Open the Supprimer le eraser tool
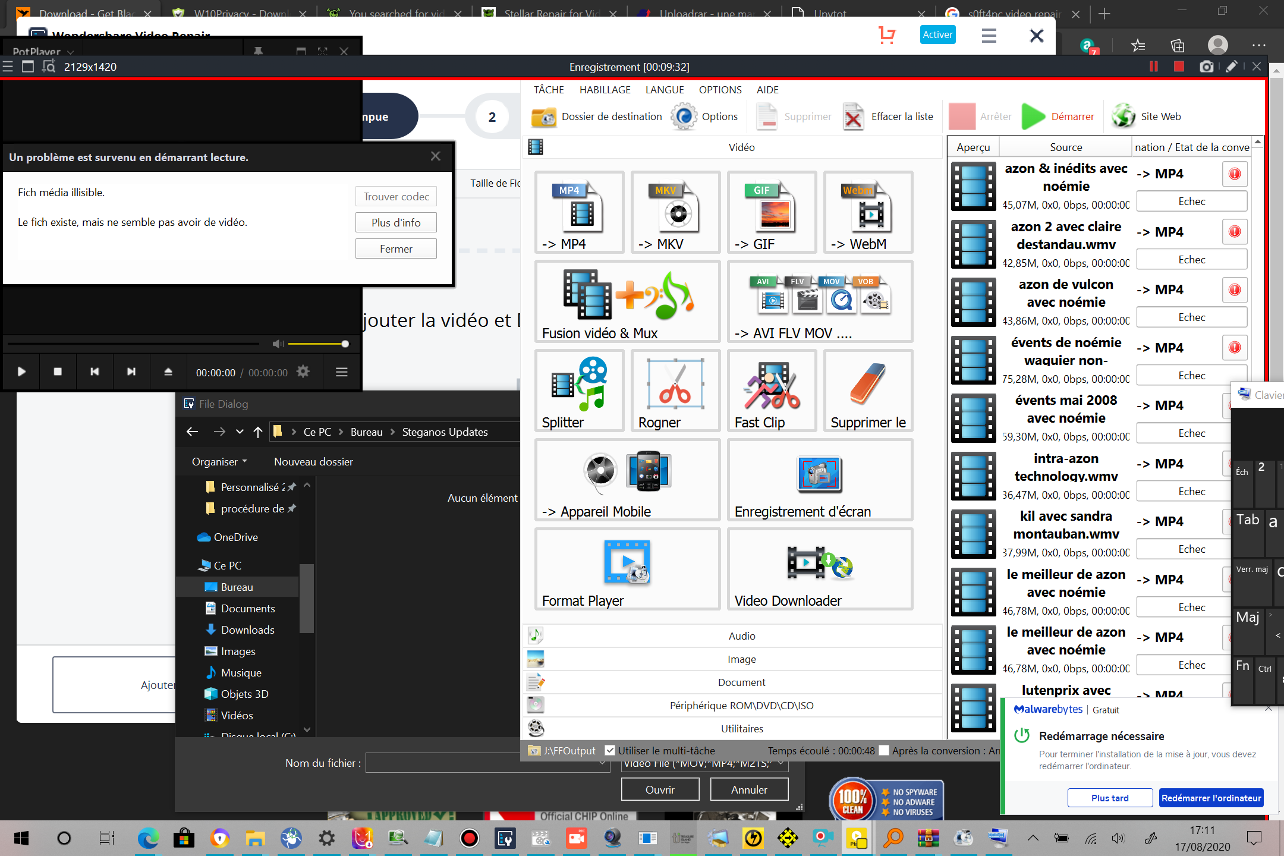 pyautogui.click(x=868, y=391)
